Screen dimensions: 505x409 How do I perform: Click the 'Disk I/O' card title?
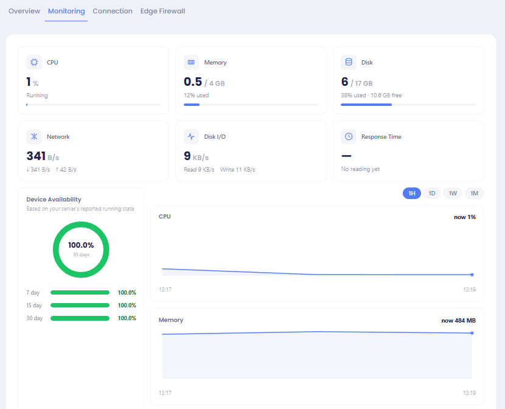[x=215, y=136]
